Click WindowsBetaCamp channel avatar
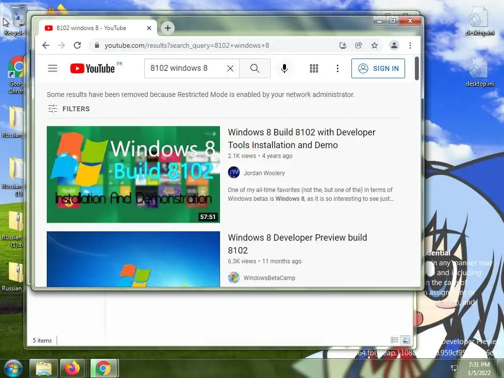This screenshot has width=504, height=378. tap(234, 278)
